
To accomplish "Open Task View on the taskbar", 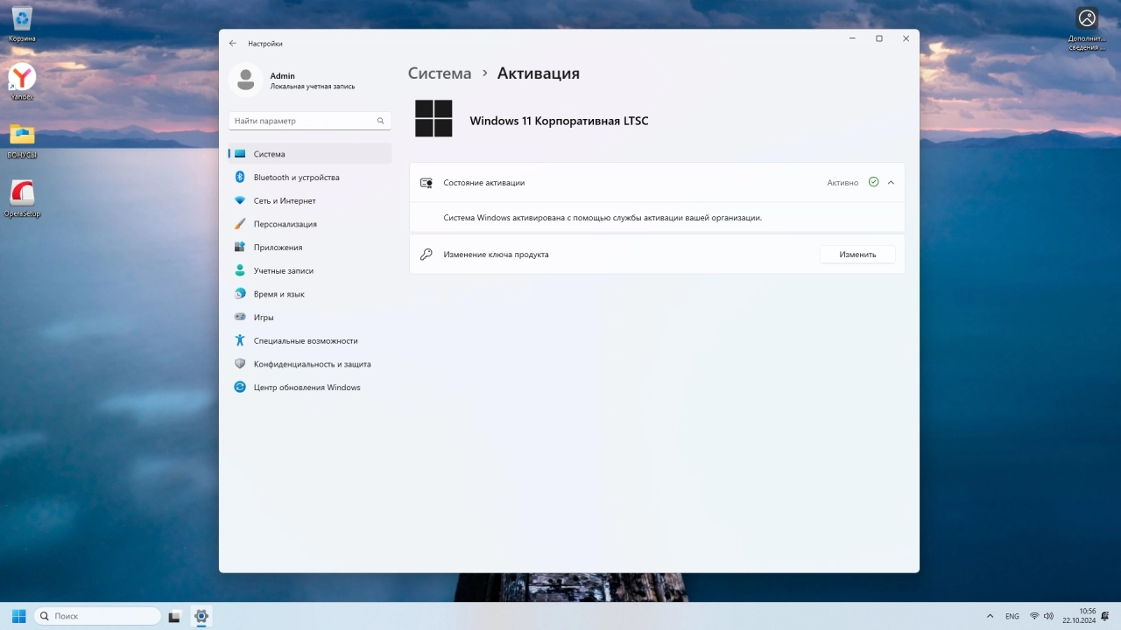I will coord(174,616).
